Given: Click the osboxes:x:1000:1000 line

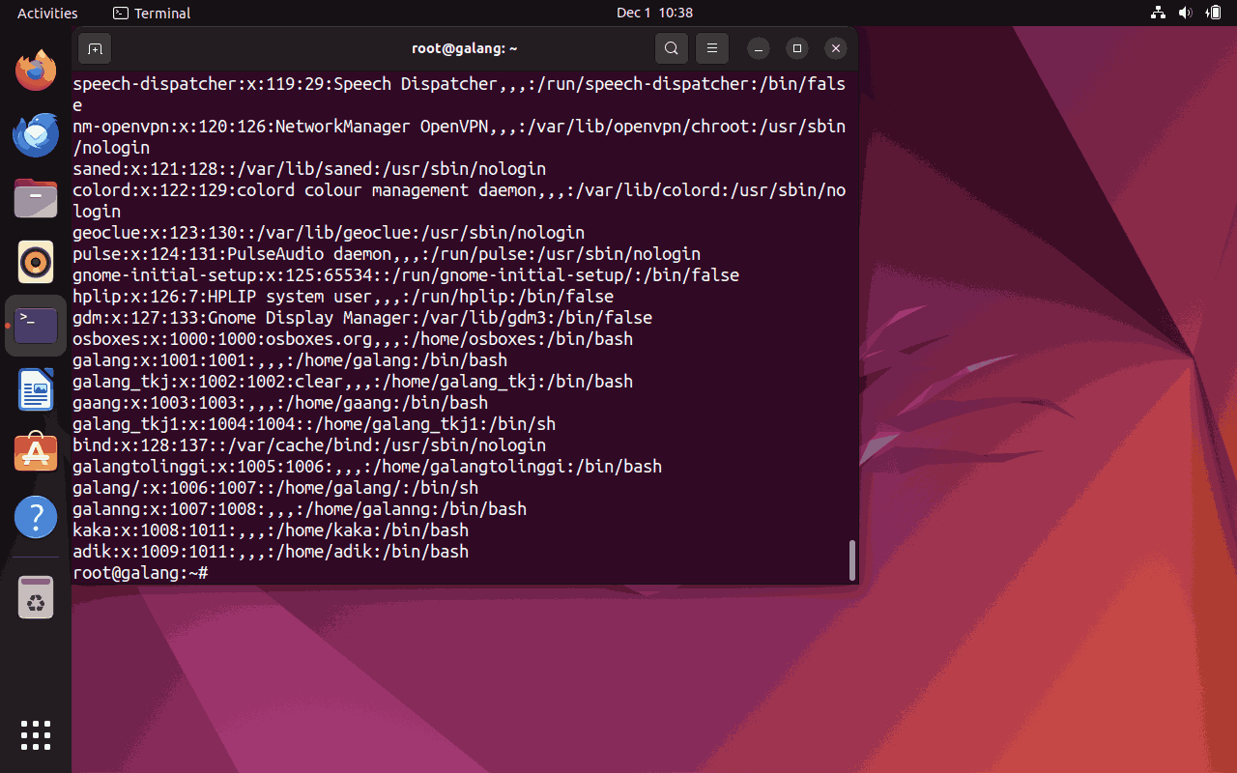Looking at the screenshot, I should point(353,339).
